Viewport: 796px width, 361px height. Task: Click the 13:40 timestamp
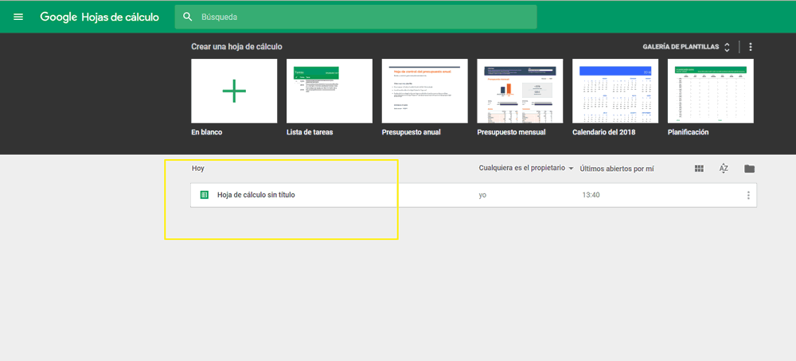pyautogui.click(x=591, y=195)
